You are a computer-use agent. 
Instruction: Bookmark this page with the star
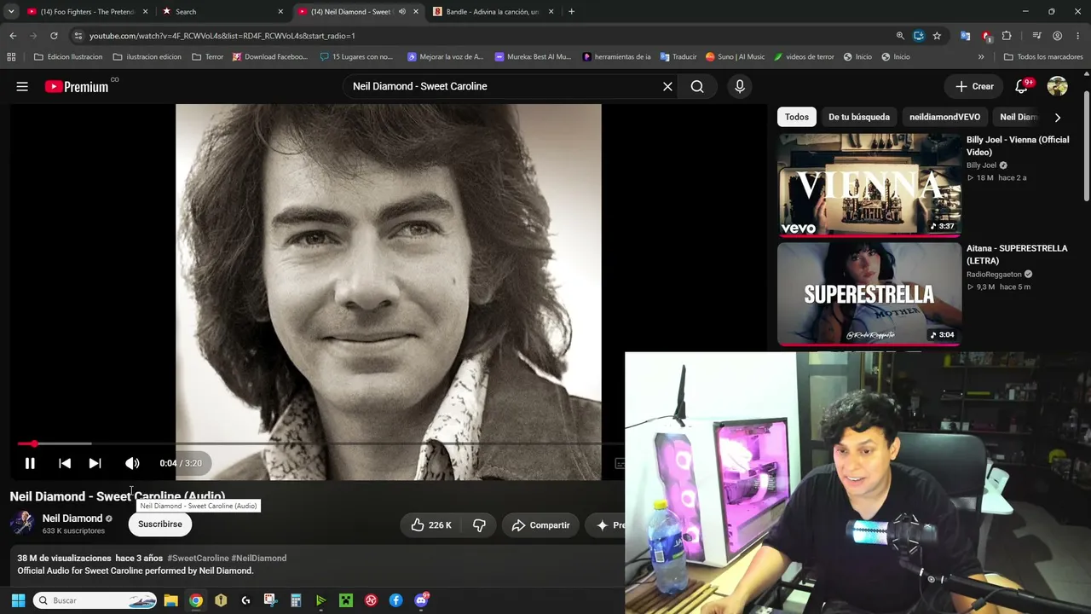pyautogui.click(x=937, y=36)
